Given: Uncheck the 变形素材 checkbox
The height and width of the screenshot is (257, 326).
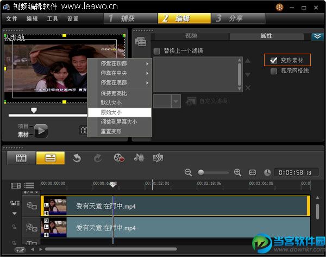Looking at the screenshot, I should (274, 61).
